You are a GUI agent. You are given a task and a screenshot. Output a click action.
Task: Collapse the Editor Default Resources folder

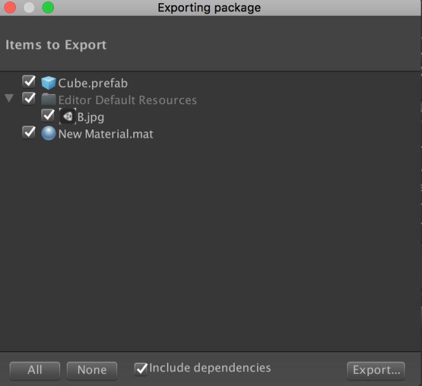tap(9, 99)
